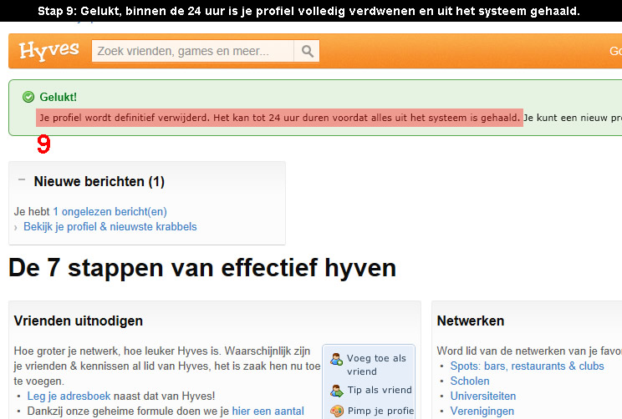
Task: Click the 'Tip als vriend' icon
Action: click(336, 391)
